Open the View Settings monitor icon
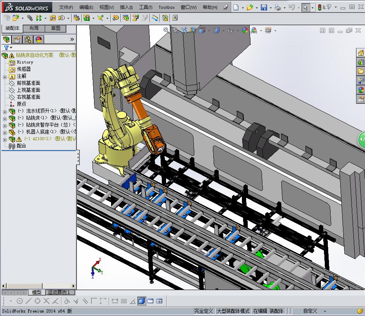This screenshot has width=365, height=316. (268, 30)
